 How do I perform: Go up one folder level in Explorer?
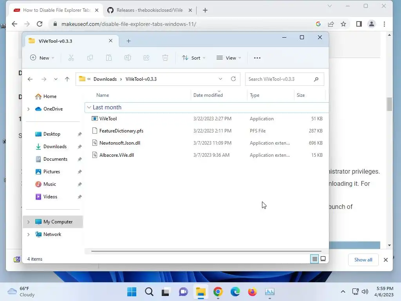pos(67,79)
